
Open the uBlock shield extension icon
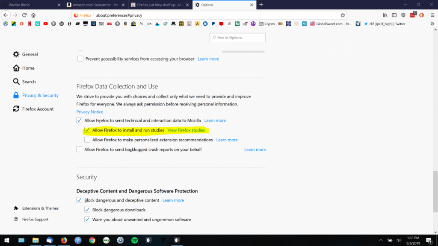(x=403, y=15)
